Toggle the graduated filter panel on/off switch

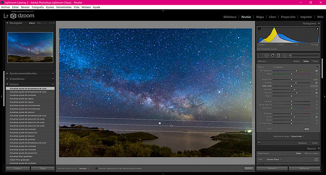pos(259,143)
